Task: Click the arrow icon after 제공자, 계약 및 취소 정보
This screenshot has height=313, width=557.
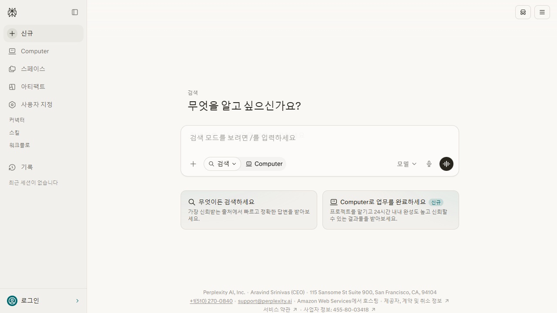Action: click(446, 301)
